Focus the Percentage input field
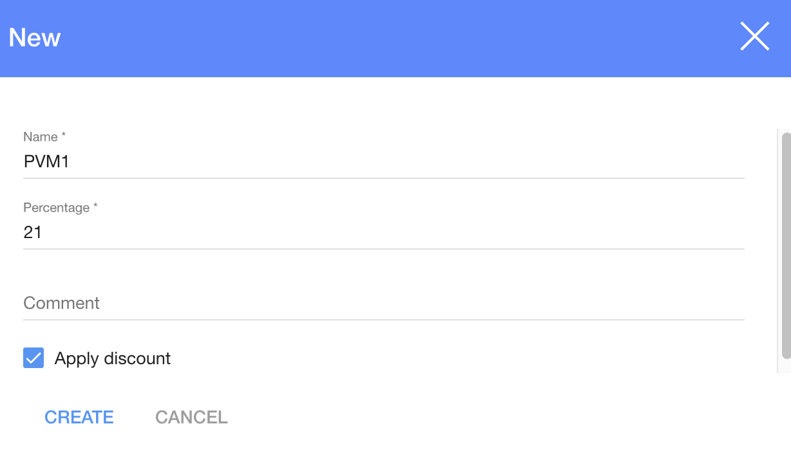The height and width of the screenshot is (453, 791). [383, 232]
